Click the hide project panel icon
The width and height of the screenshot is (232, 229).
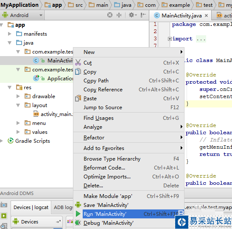tap(143, 15)
